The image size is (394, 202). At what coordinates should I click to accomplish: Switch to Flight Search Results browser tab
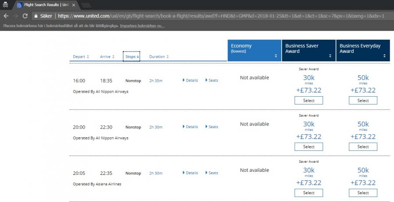(46, 5)
